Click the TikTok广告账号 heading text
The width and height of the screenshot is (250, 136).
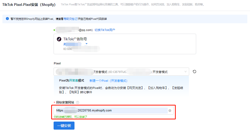coord(75,39)
